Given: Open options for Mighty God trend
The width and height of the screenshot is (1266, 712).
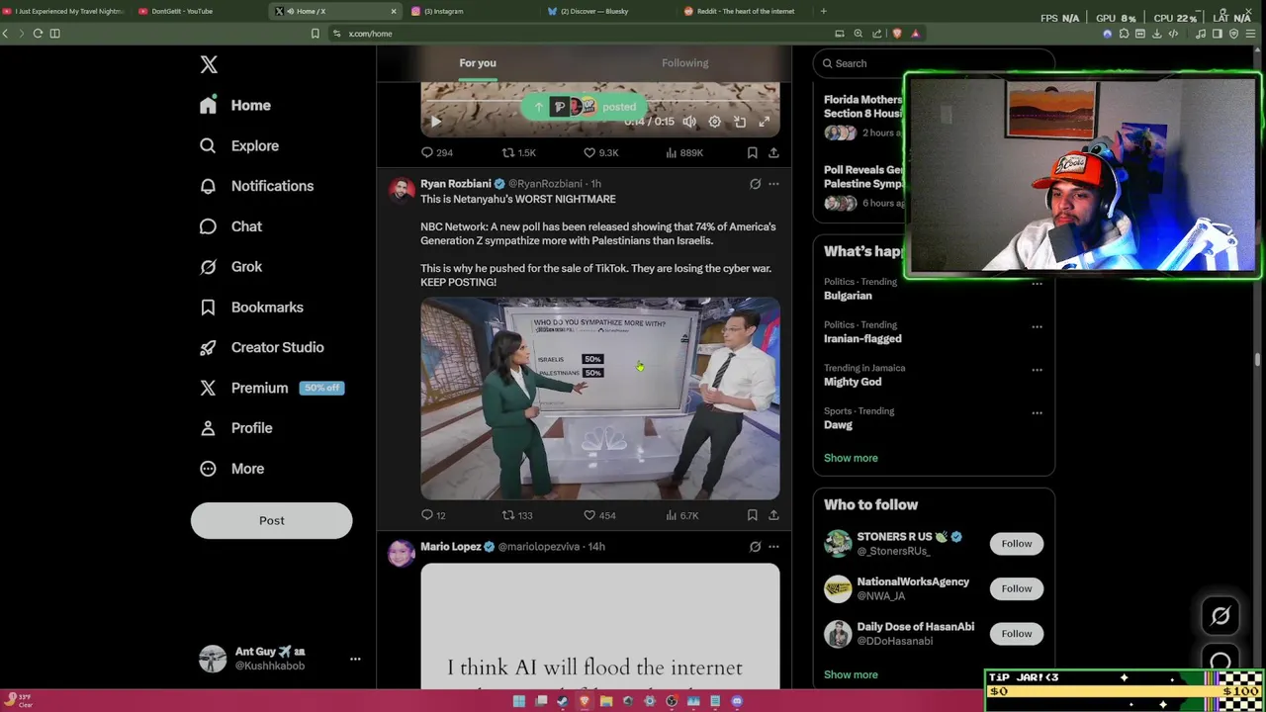Looking at the screenshot, I should (x=1037, y=370).
